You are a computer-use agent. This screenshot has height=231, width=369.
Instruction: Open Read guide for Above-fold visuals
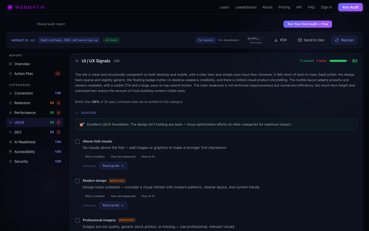[x=113, y=166]
